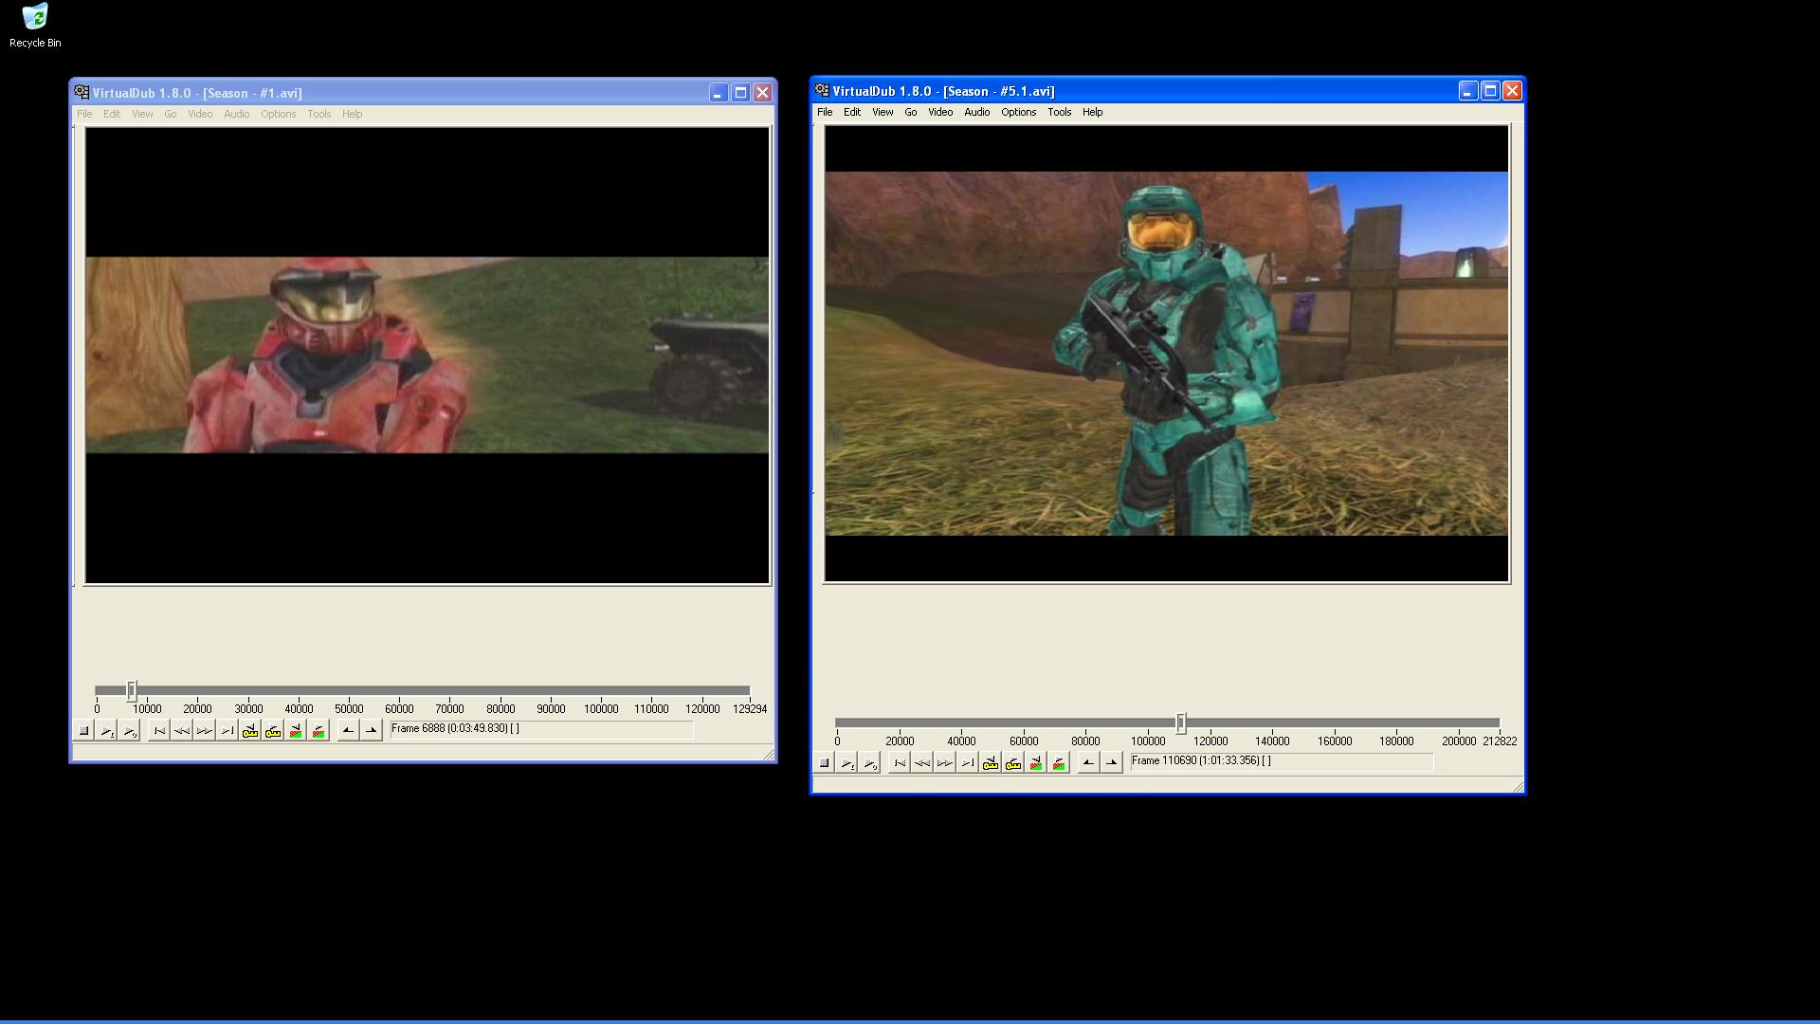
Task: Open Edit menu in Season #5.1.avi window
Action: 852,112
